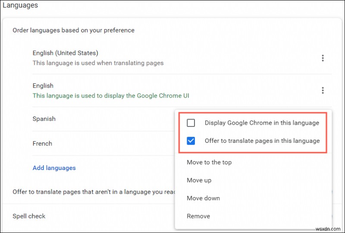The width and height of the screenshot is (345, 233).
Task: Click the English (United States) label
Action: (x=66, y=53)
